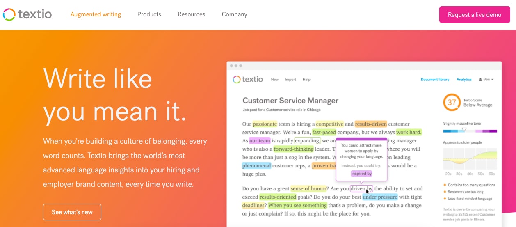Click the orange highlighted phrase proven tra
516x227 pixels.
click(x=324, y=166)
